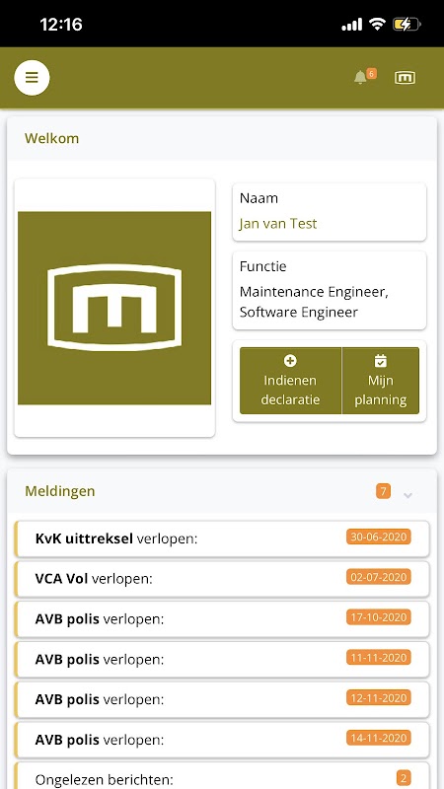
Task: Tap the Indienen declaratie button
Action: pos(290,381)
